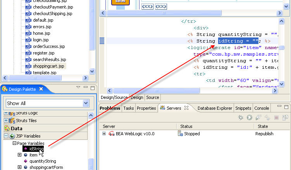Expand the BEA WebLogic v10.0 server entry
291x170 pixels.
(x=104, y=134)
